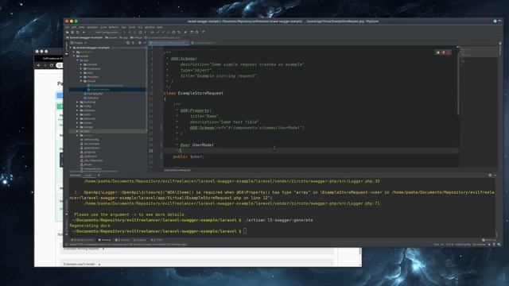Screen dimensions: 509x286
Task: Open the Event Log in status bar
Action: tap(489, 240)
